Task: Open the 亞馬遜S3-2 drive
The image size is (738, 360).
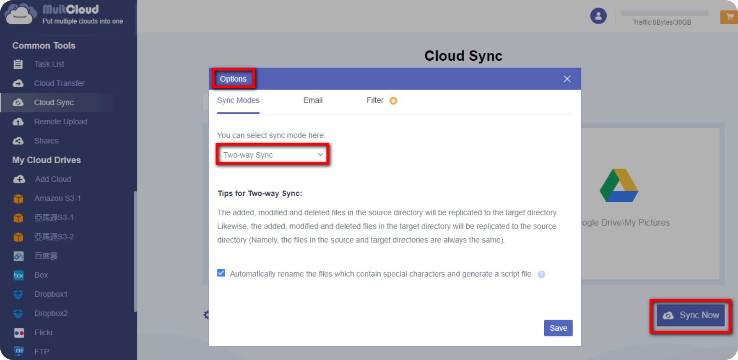Action: click(x=54, y=237)
